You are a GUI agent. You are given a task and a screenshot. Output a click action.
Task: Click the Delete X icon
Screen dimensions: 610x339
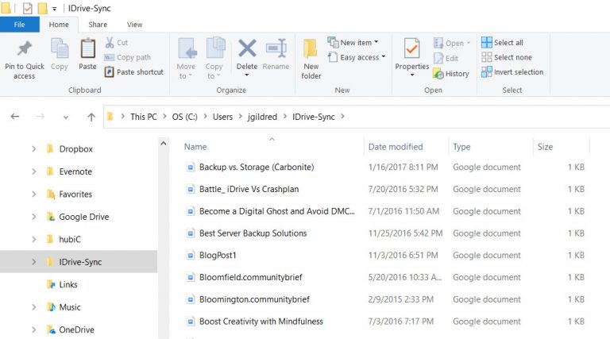click(x=247, y=48)
